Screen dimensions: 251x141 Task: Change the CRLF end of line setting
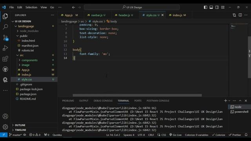[151, 135]
